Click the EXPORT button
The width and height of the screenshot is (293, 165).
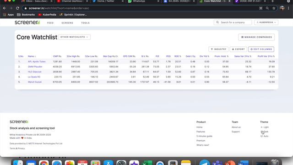coord(238,49)
